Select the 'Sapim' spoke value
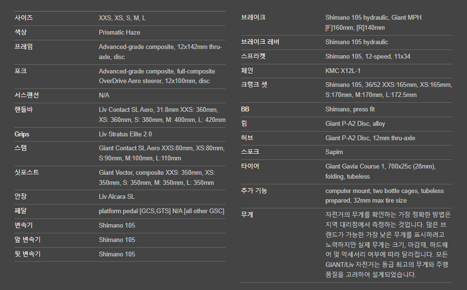 pos(334,152)
